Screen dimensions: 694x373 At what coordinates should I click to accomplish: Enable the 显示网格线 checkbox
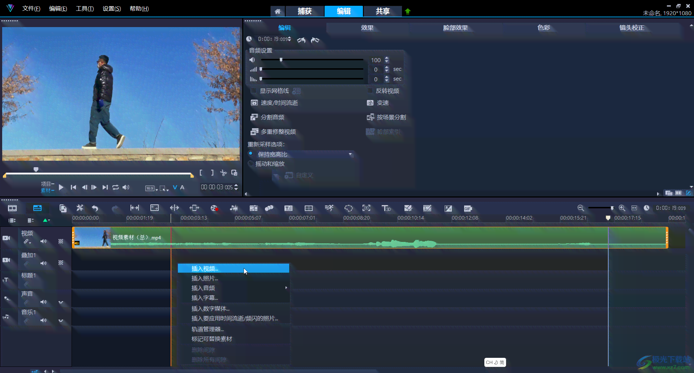point(253,91)
